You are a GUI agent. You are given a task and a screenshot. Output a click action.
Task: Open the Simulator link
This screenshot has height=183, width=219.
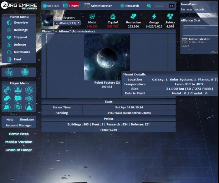point(27,119)
